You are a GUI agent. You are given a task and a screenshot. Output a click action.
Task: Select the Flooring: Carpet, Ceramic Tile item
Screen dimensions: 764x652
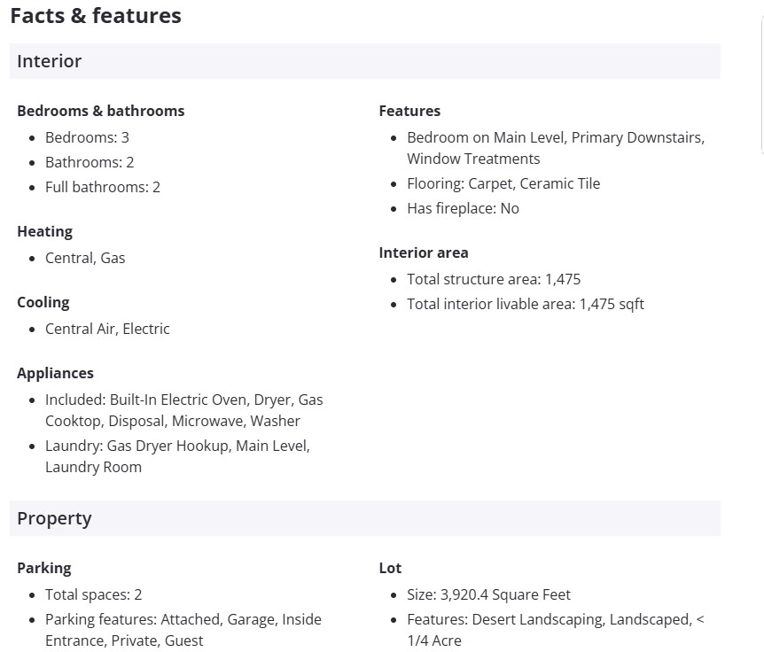pyautogui.click(x=503, y=183)
